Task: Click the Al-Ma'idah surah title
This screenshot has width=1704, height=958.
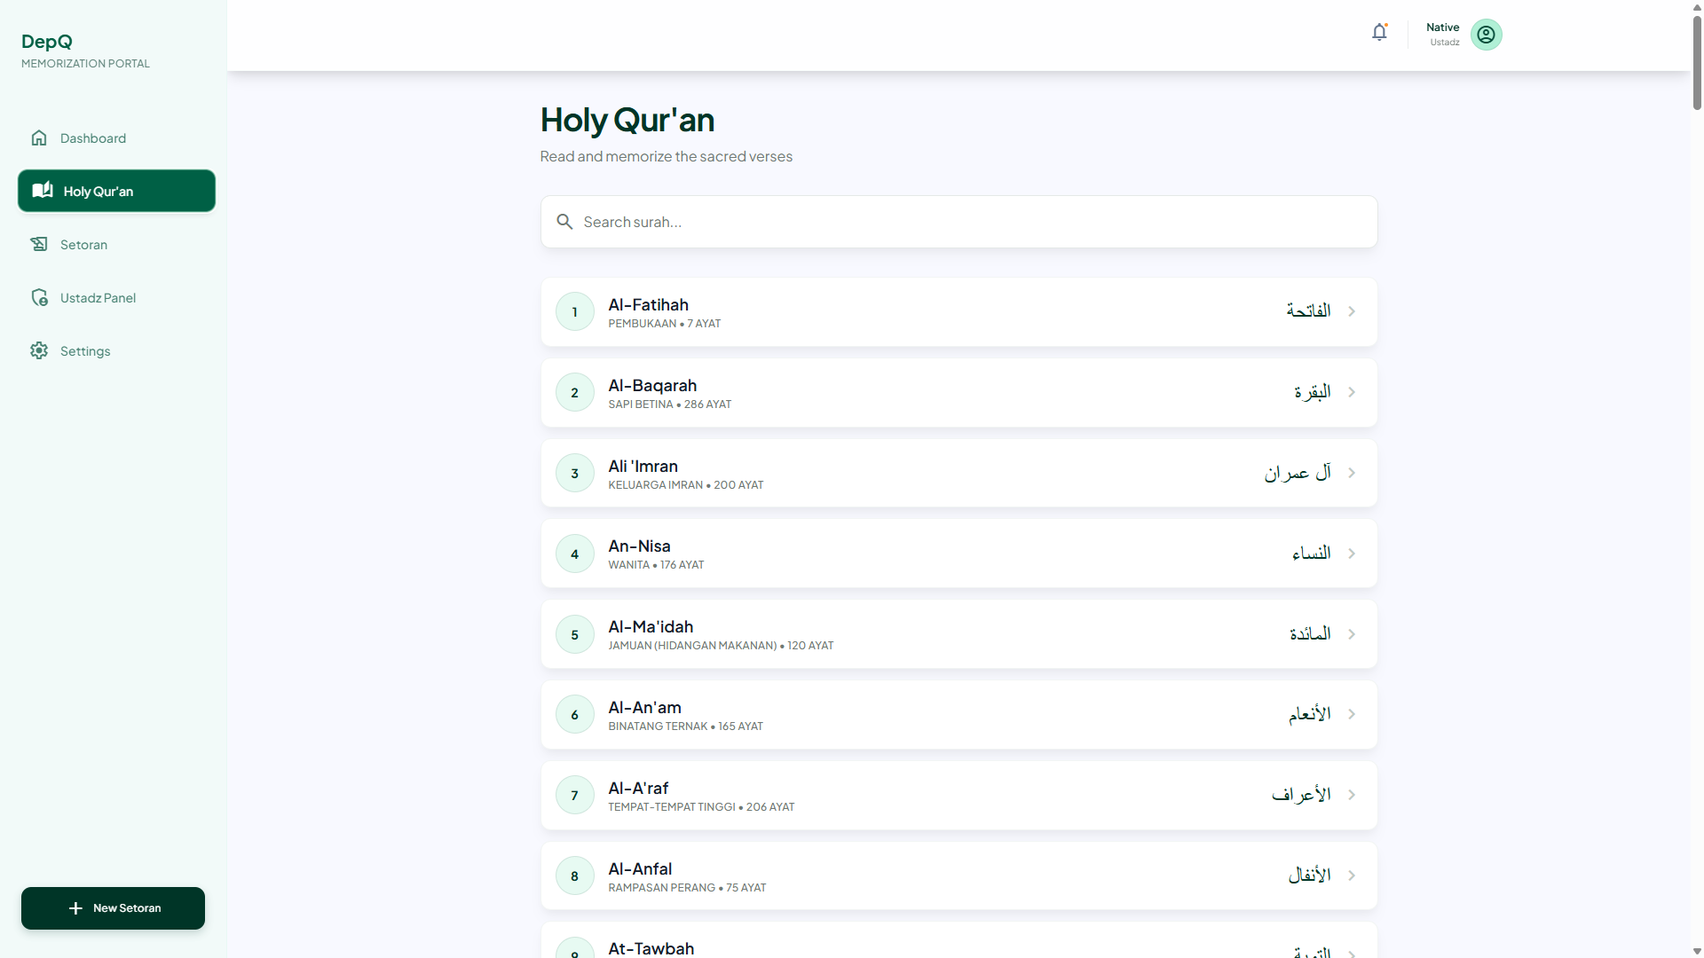Action: point(651,626)
